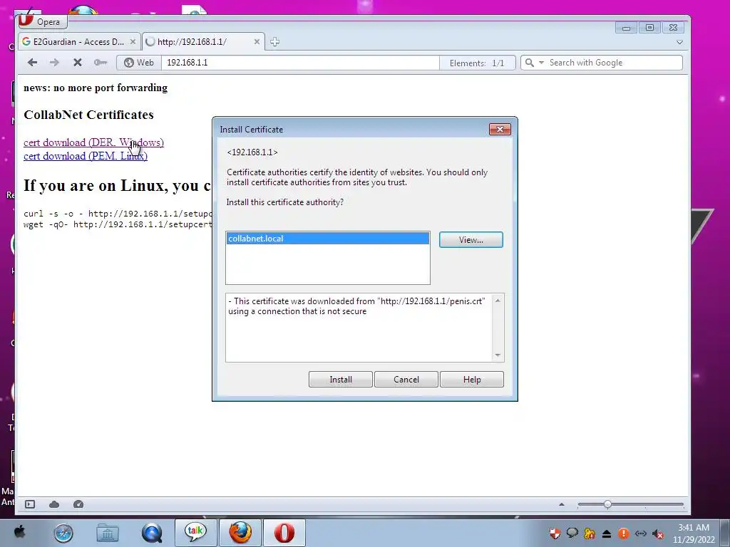Open the Opera menu button
The height and width of the screenshot is (547, 730).
(42, 21)
